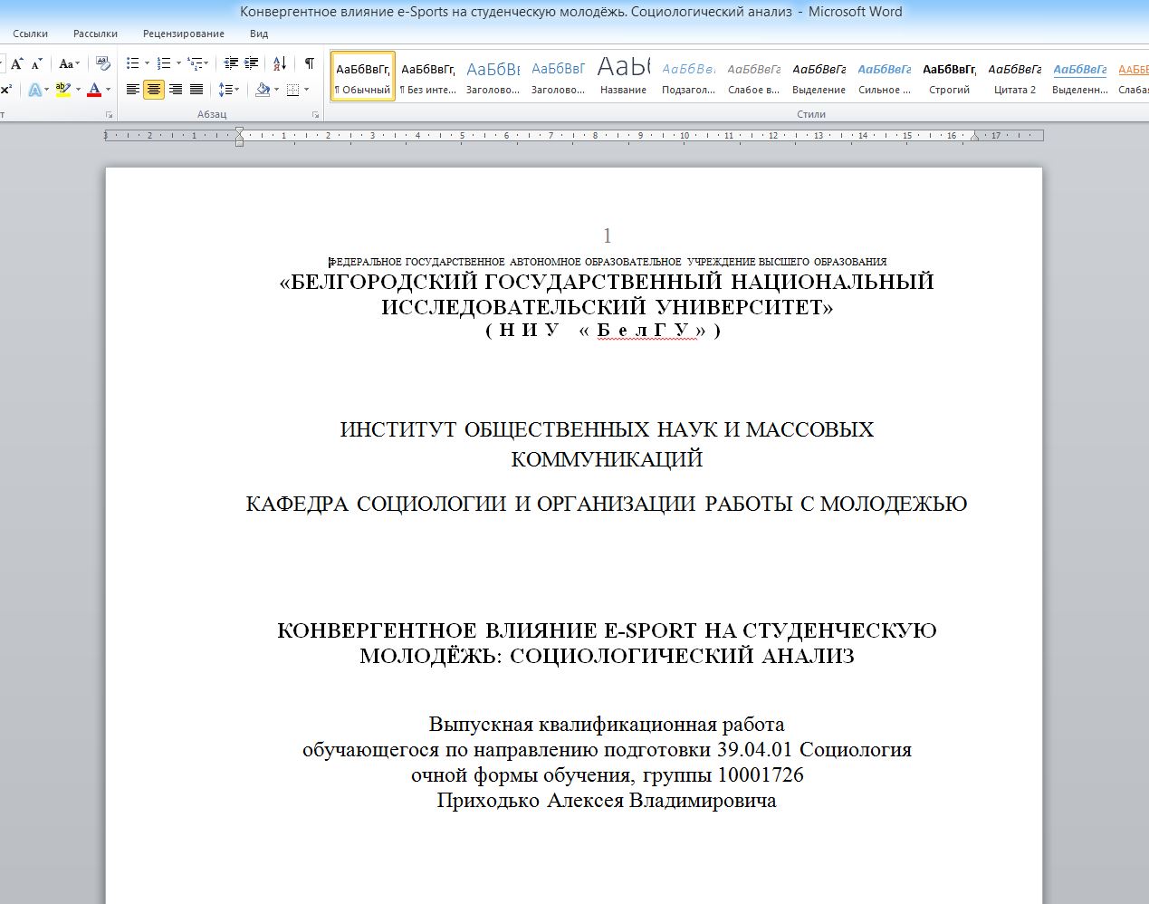Open the Change Case (Aa) menu
The height and width of the screenshot is (904, 1149).
coord(70,63)
